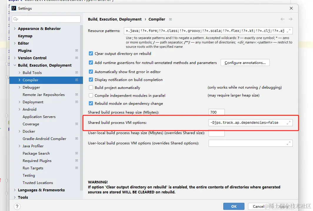Viewport: 313px width, 211px height.
Task: Click project-settings icon beside Version Control
Action: point(77,58)
